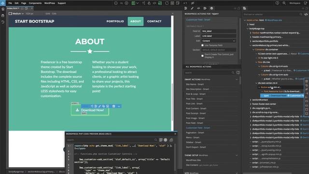This screenshot has width=309, height=174.
Task: Click the green page view icon in toolbar
Action: click(x=133, y=3)
